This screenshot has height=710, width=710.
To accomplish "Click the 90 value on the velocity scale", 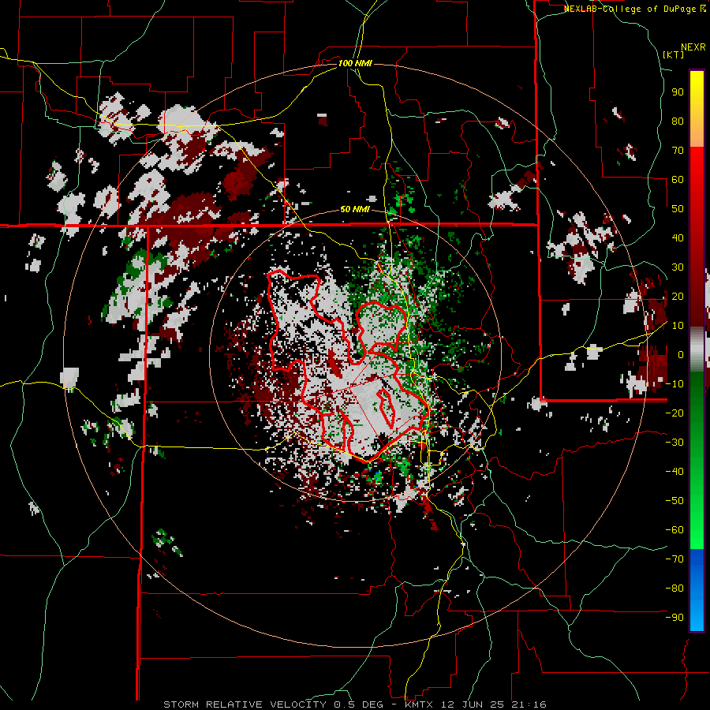I will click(x=678, y=92).
